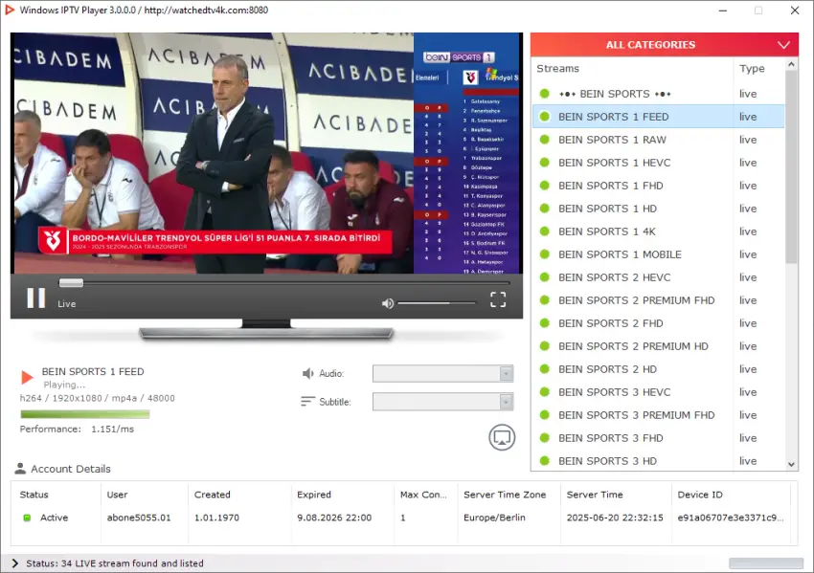Viewport: 814px width, 573px height.
Task: Play BEIN SPORTS 3 HD
Action: click(x=658, y=460)
